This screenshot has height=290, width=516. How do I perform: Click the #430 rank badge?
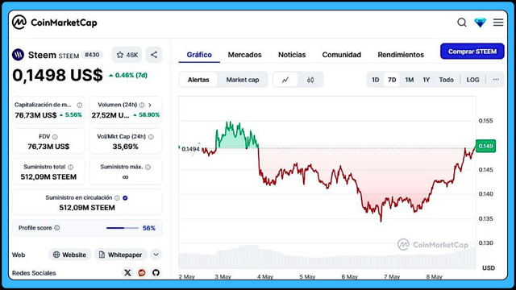[92, 55]
